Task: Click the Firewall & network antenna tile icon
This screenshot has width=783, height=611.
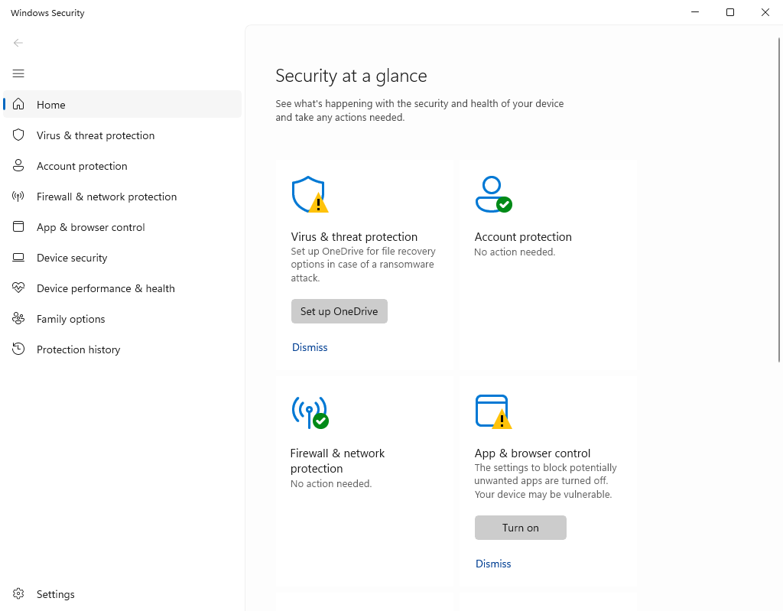Action: tap(309, 411)
